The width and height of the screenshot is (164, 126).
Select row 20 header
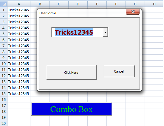pos(4,123)
